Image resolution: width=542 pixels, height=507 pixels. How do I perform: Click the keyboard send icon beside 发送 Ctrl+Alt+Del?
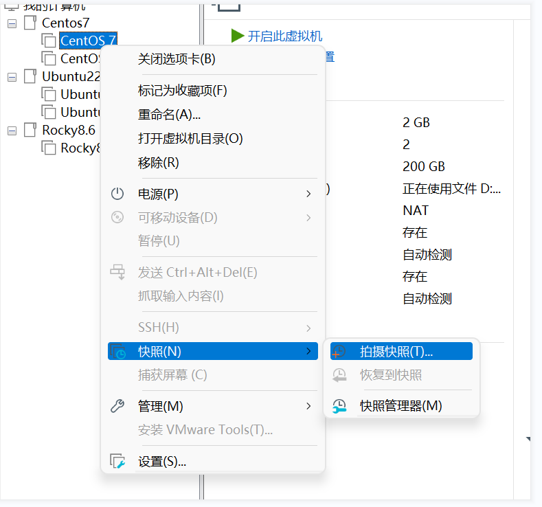117,272
